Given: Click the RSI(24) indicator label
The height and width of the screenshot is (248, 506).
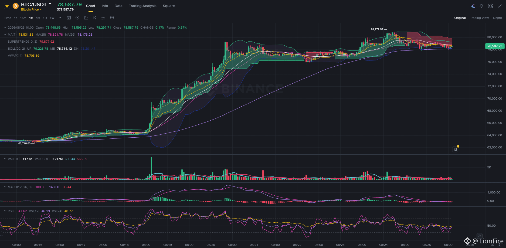Looking at the screenshot, I should coord(57,211).
